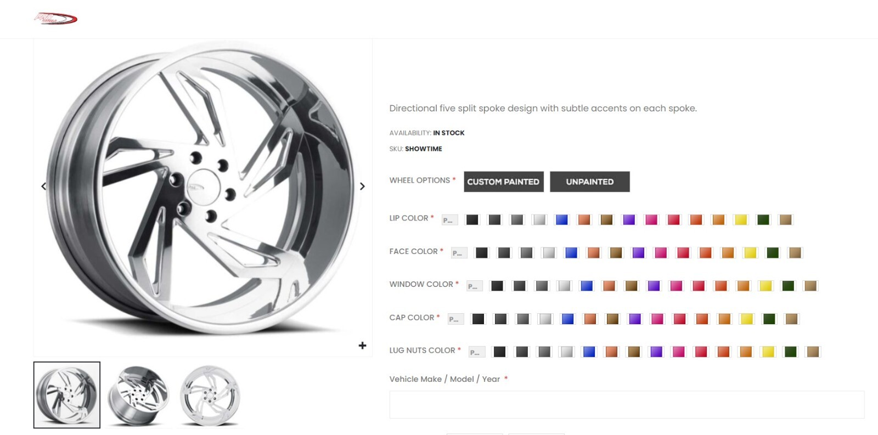Go back with the left image carousel arrow

click(x=43, y=186)
